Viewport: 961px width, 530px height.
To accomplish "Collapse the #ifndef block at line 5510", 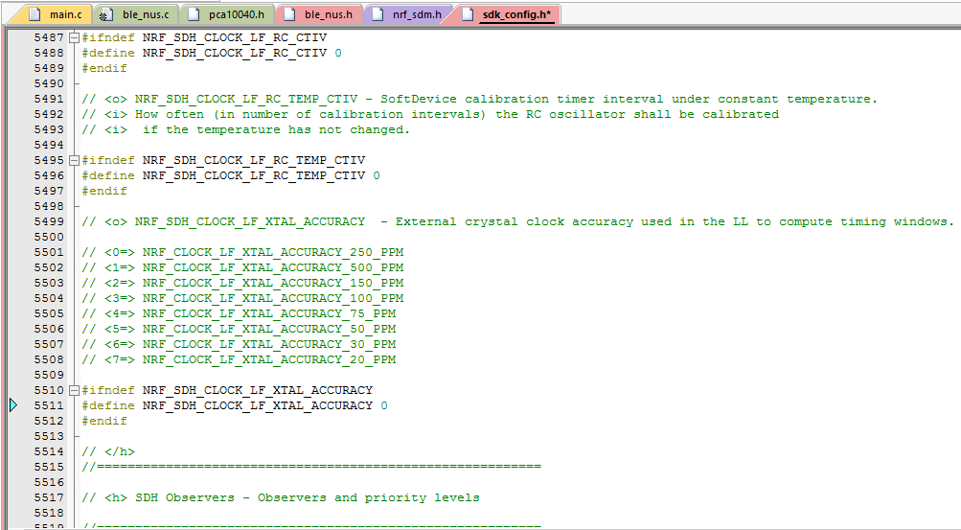I will tap(74, 390).
